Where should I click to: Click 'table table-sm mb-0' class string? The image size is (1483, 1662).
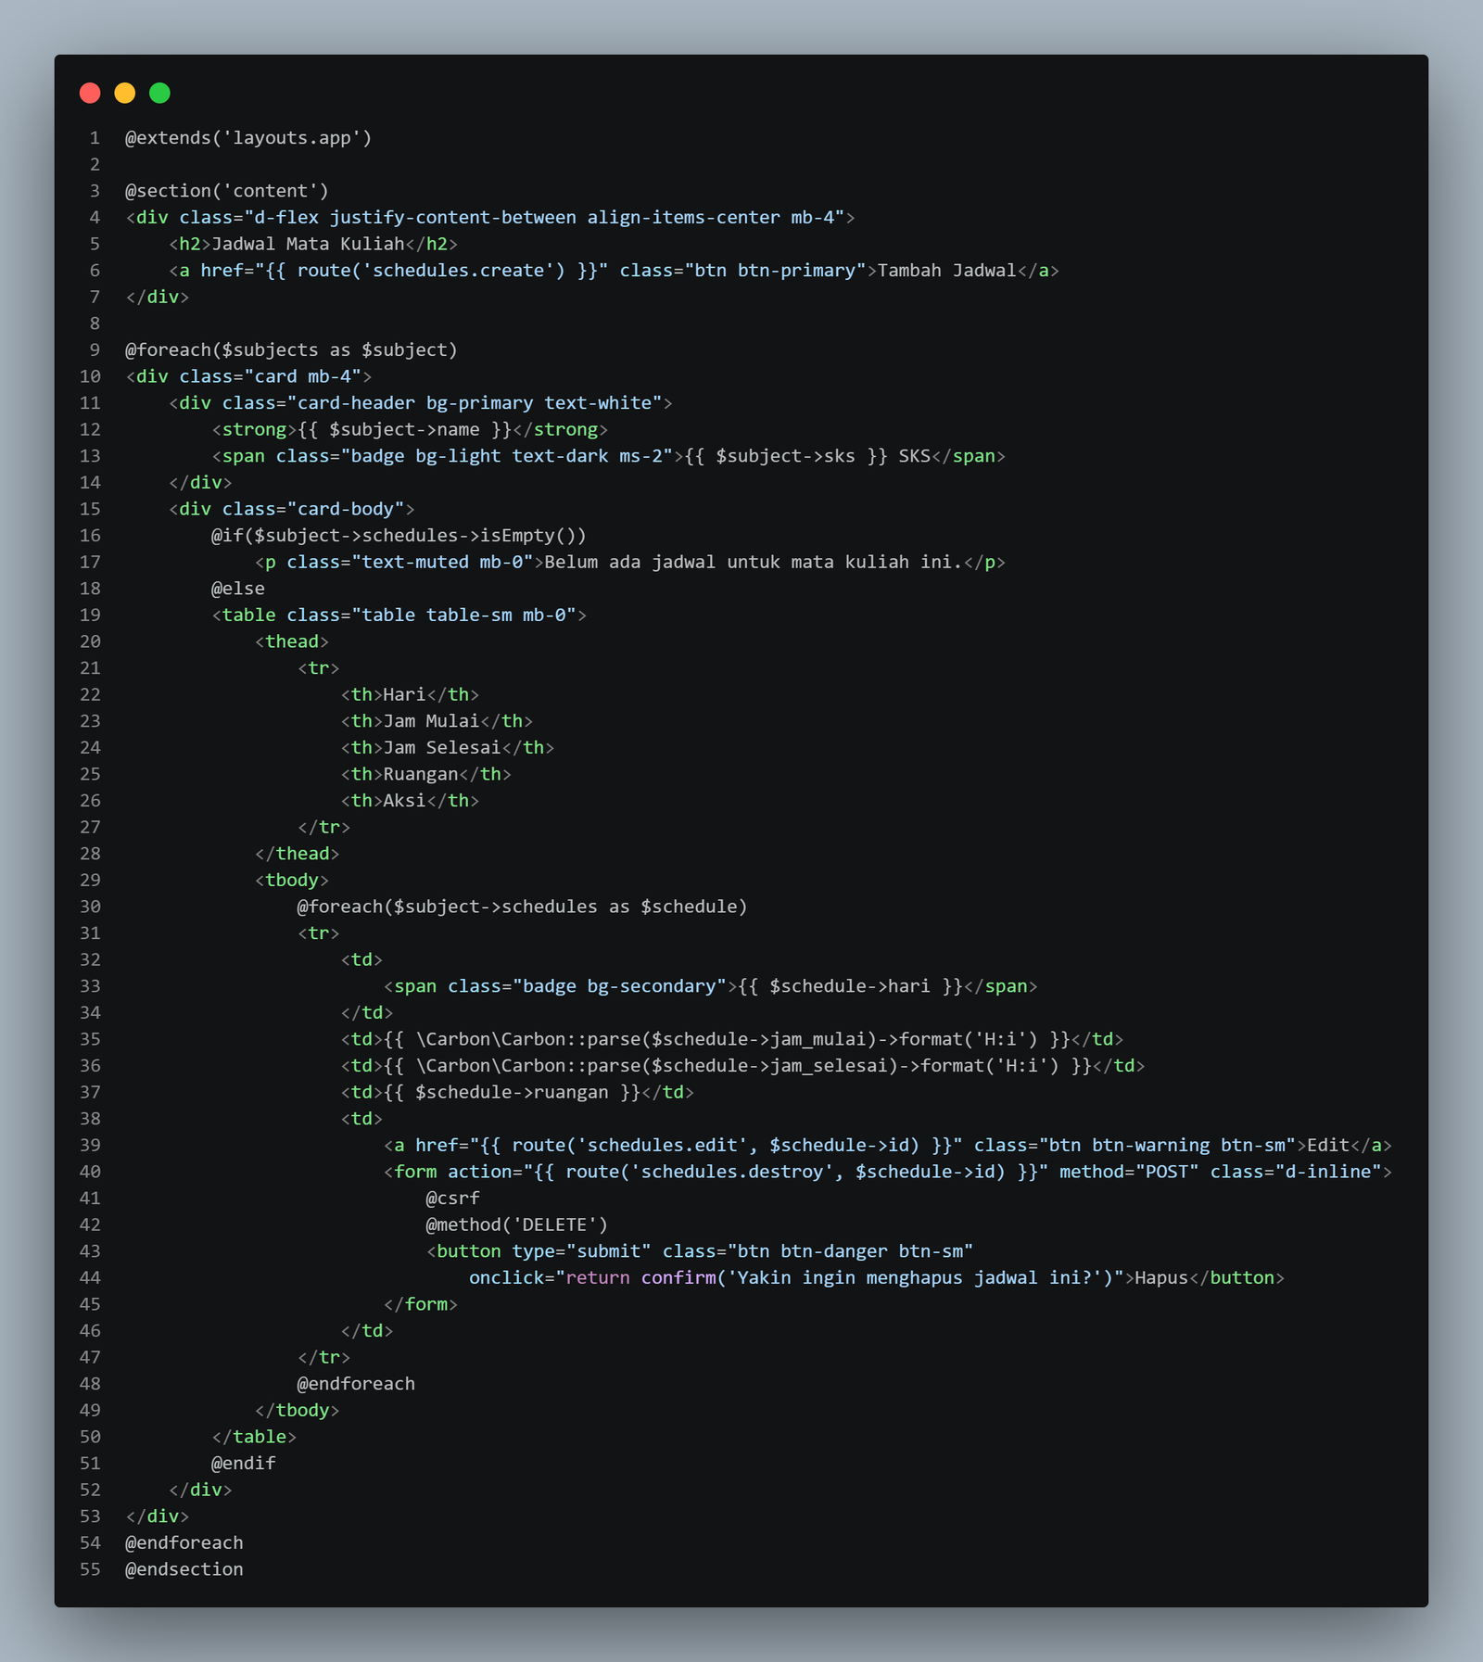click(463, 615)
